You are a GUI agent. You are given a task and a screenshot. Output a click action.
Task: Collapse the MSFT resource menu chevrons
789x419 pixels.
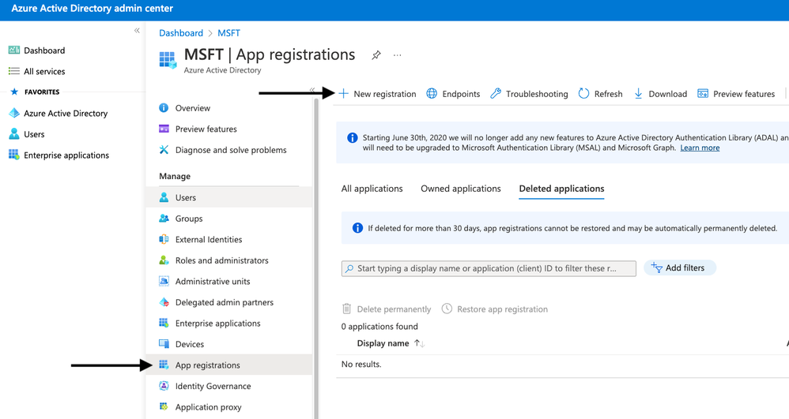point(312,90)
